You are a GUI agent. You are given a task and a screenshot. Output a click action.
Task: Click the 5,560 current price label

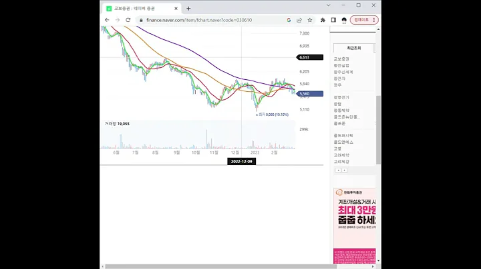(309, 93)
